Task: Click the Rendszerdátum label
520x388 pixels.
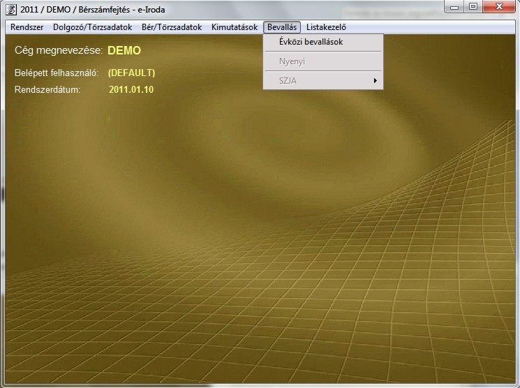Action: [x=47, y=89]
